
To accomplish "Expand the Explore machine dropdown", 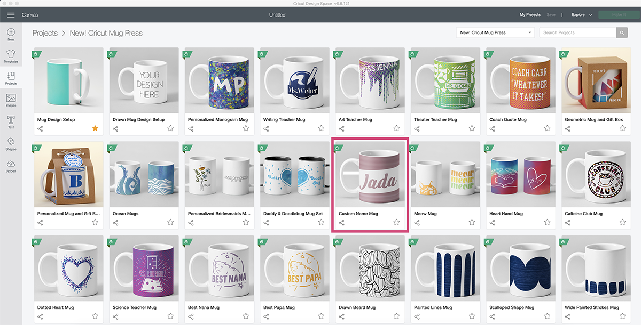I will click(582, 15).
